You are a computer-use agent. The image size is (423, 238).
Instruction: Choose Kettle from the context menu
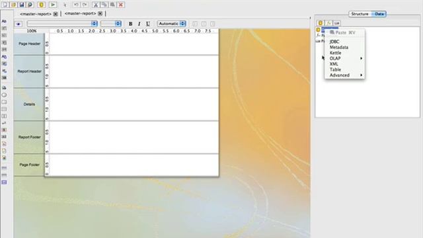(344, 53)
